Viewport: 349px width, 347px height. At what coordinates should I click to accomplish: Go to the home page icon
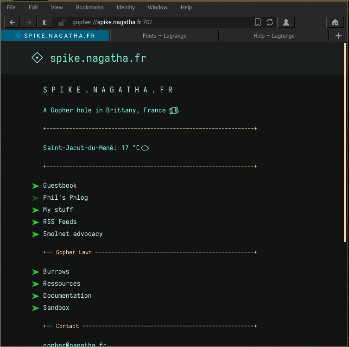click(x=335, y=22)
